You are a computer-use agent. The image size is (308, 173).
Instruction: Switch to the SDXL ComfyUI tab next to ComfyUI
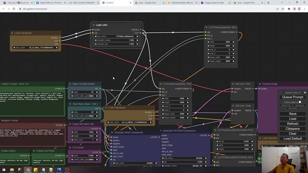(83, 3)
